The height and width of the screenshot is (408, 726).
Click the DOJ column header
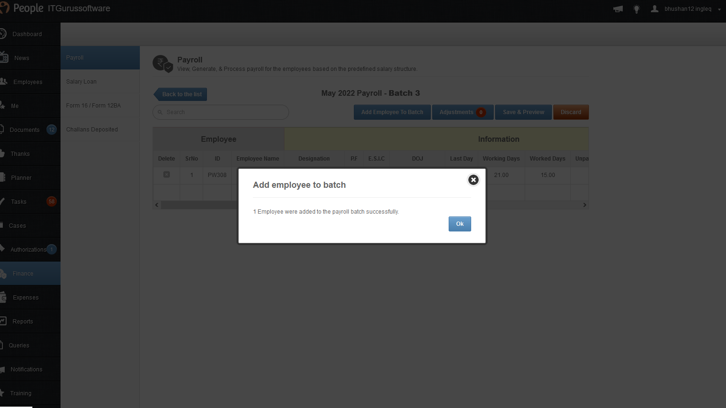(x=418, y=159)
